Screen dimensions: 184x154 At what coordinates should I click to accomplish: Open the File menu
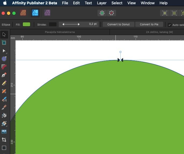point(65,3)
